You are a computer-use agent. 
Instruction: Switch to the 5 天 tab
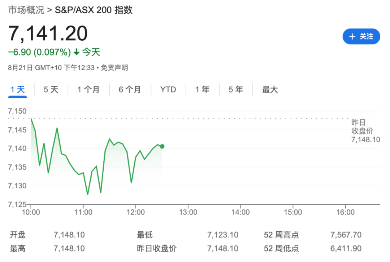click(x=51, y=89)
